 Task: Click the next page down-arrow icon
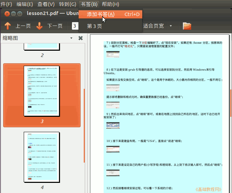pos(39,26)
